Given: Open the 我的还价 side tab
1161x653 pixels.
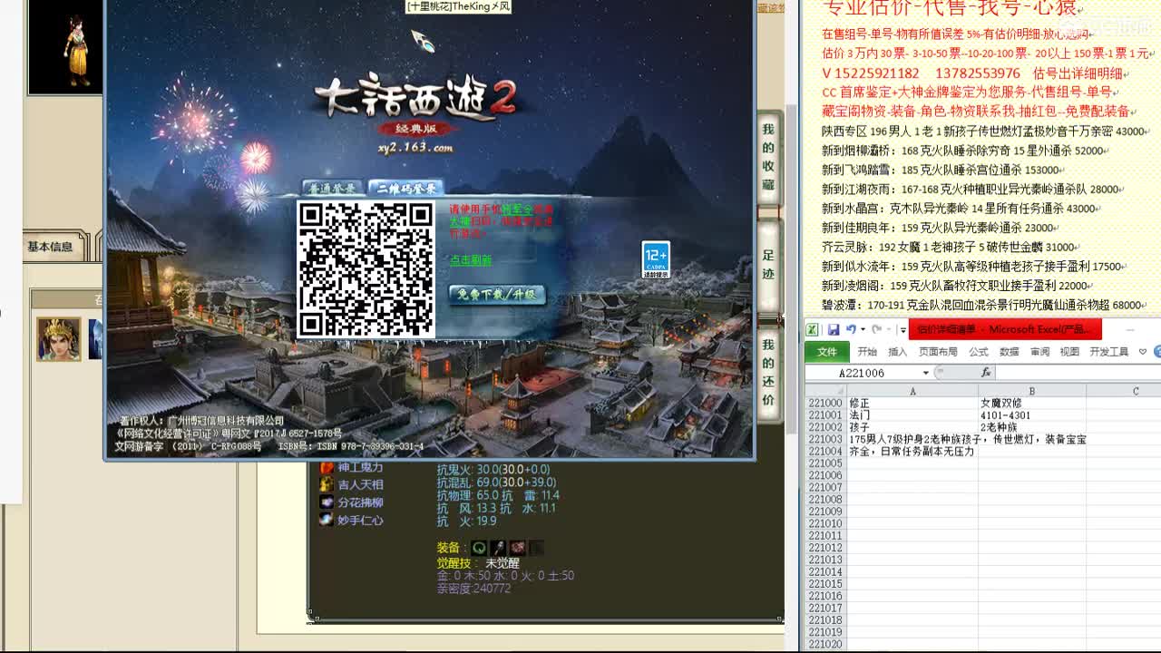Looking at the screenshot, I should click(768, 374).
